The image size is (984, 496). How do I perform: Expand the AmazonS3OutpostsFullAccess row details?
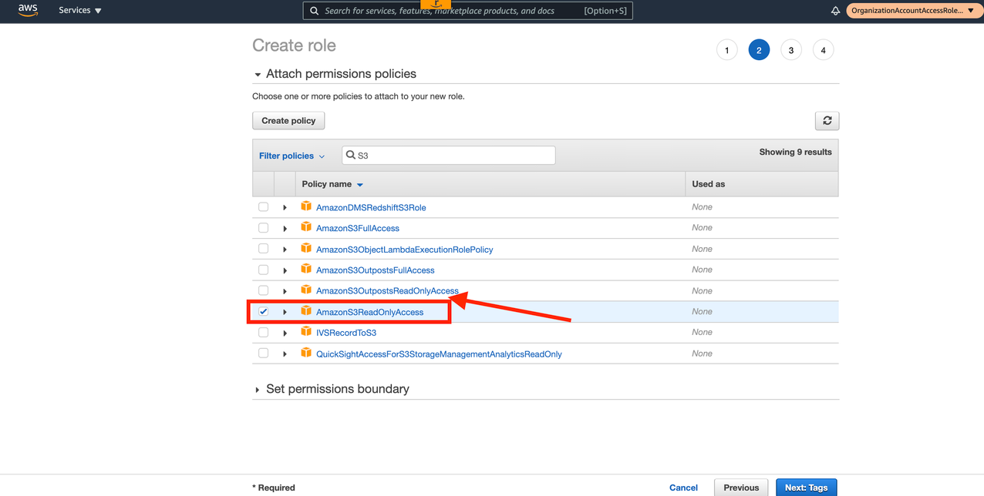tap(285, 270)
